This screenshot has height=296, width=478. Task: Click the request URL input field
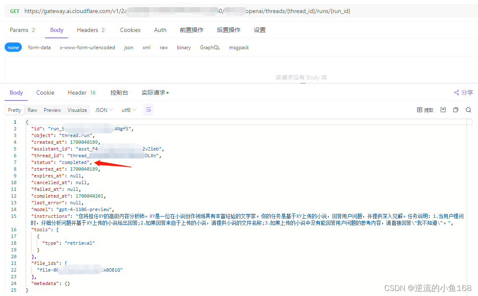point(241,11)
